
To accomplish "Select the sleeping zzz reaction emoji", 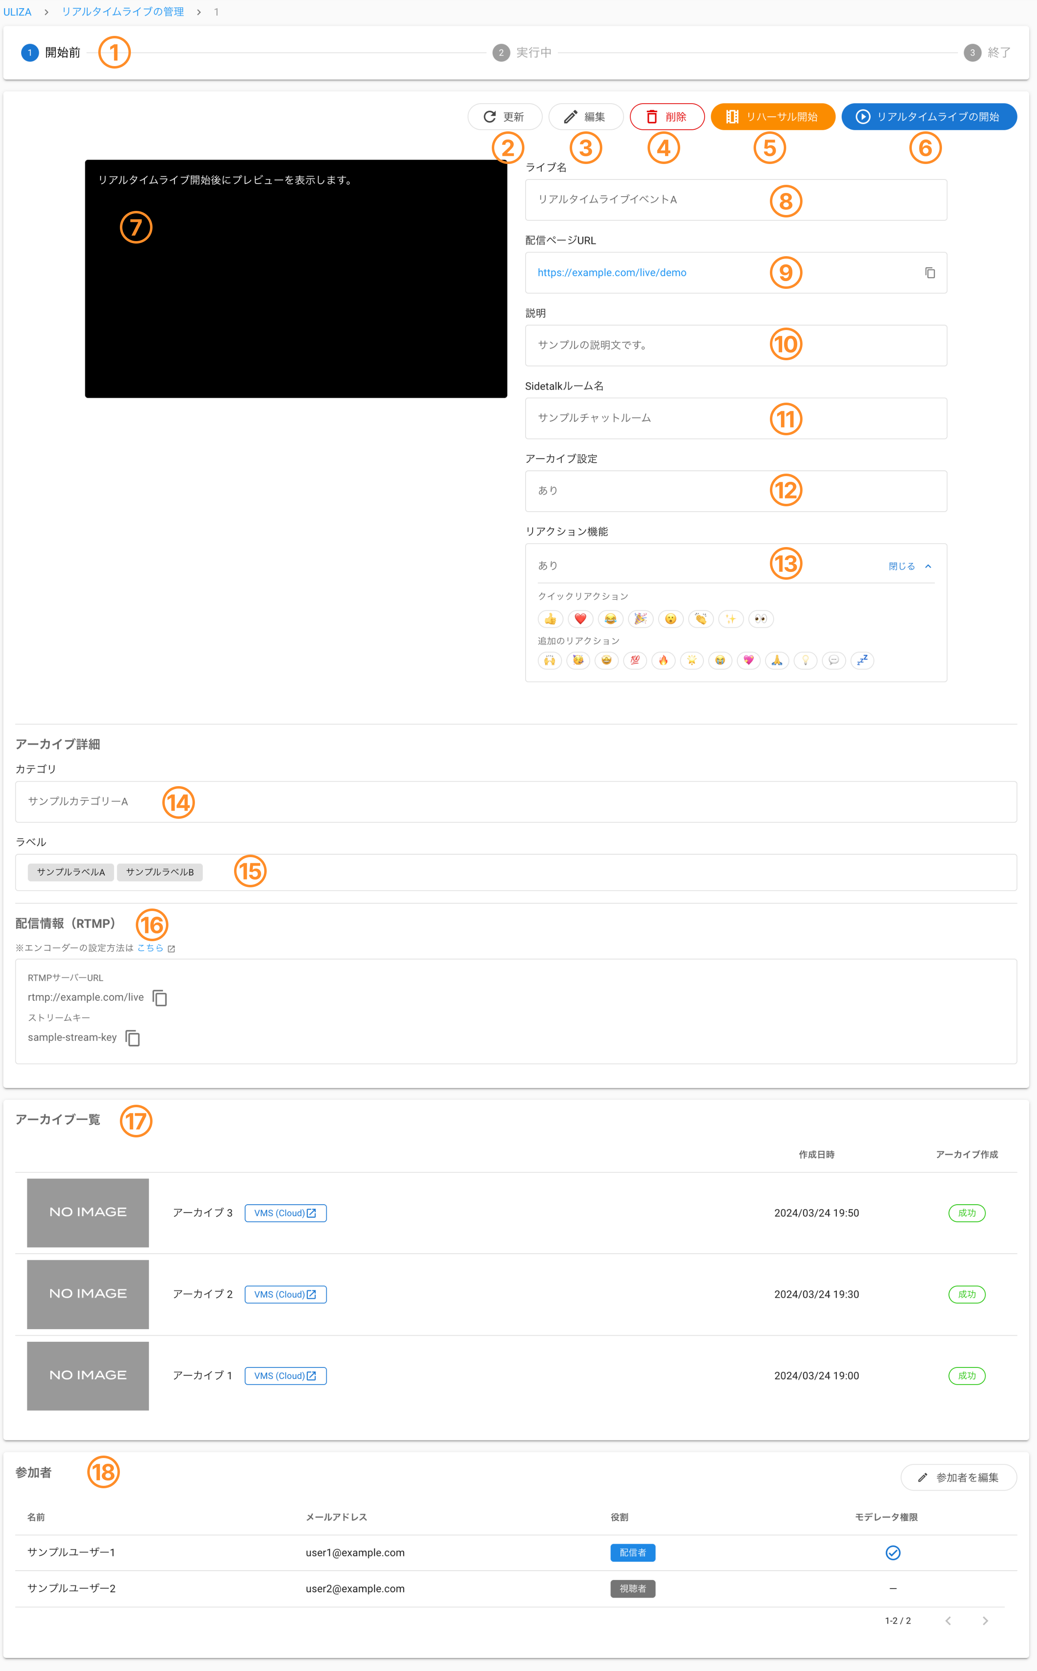I will click(x=862, y=660).
